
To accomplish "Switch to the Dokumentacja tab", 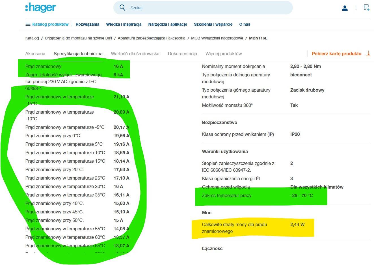I will pyautogui.click(x=182, y=54).
